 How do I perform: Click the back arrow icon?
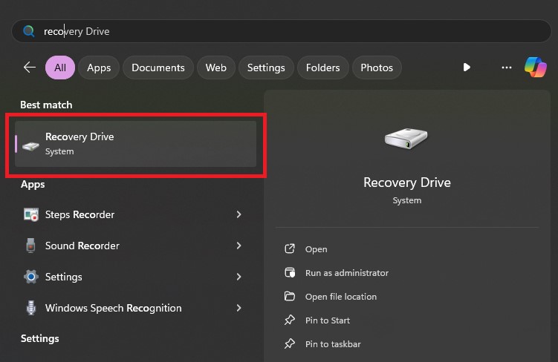coord(30,68)
